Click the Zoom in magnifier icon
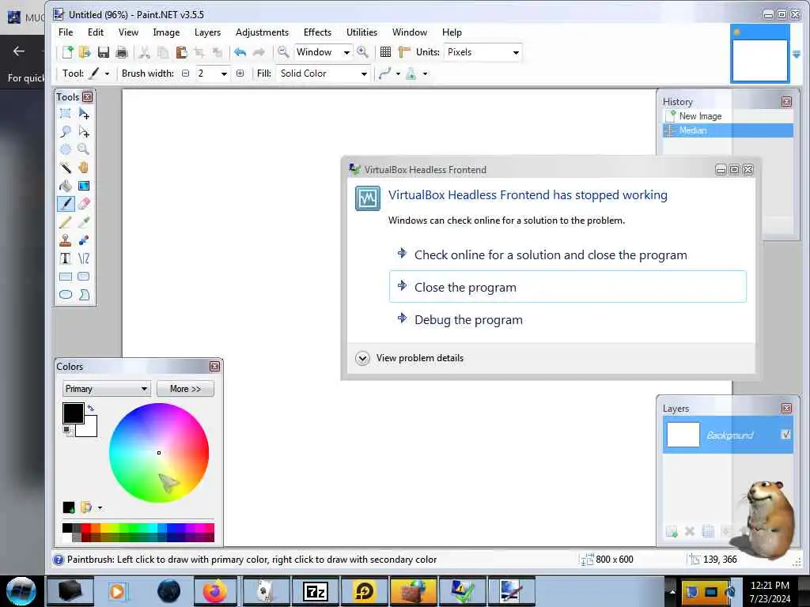Image resolution: width=810 pixels, height=607 pixels. [x=362, y=52]
